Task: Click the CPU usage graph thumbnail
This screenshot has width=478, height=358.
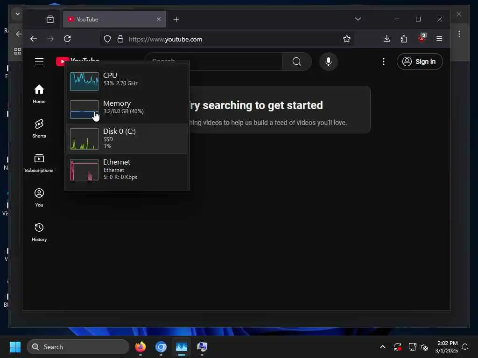Action: point(84,81)
